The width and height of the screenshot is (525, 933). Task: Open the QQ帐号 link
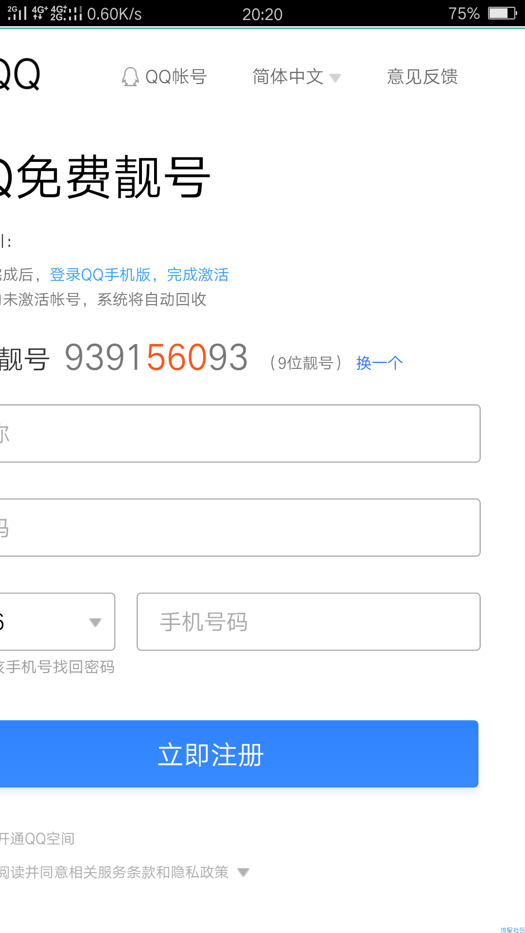tap(164, 77)
